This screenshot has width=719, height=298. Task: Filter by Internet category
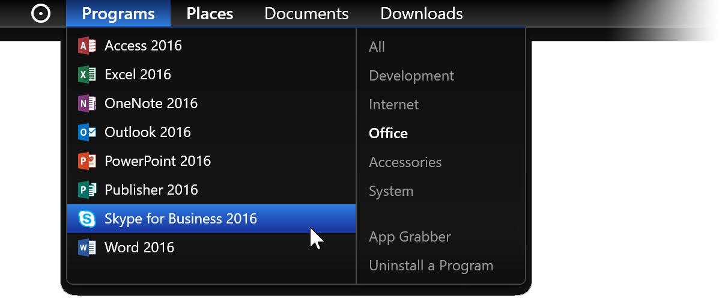coord(394,105)
